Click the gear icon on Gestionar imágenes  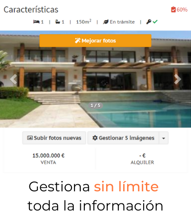pyautogui.click(x=95, y=138)
